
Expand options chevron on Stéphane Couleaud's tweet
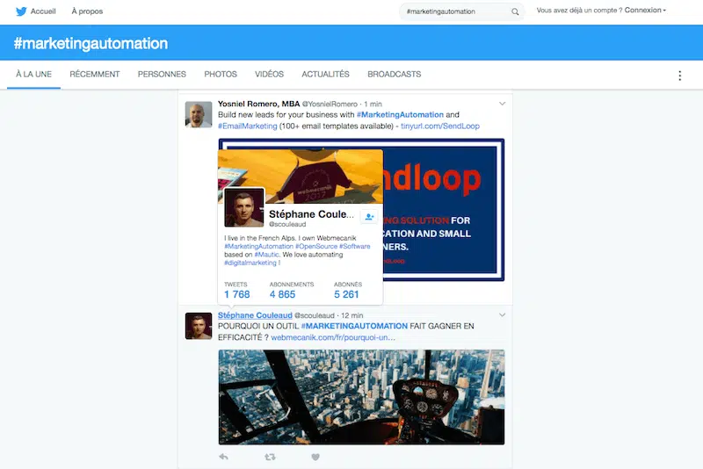click(502, 315)
